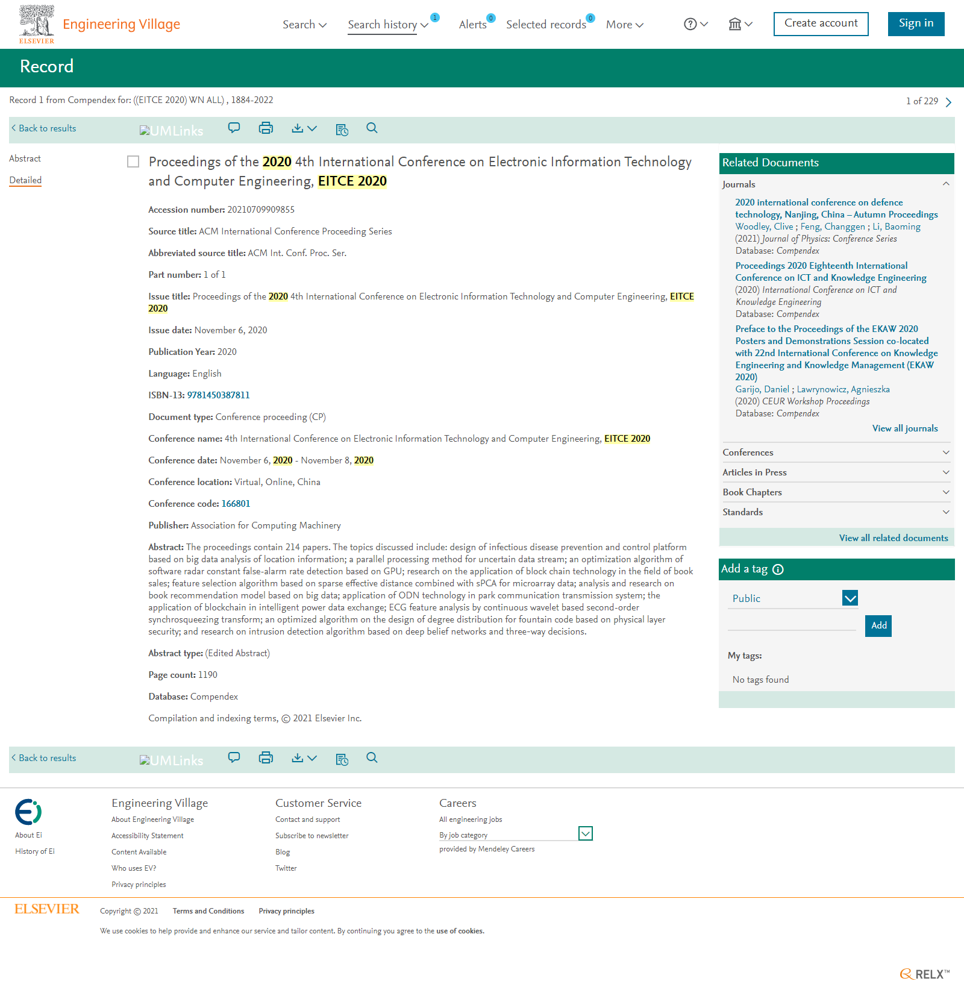Image resolution: width=964 pixels, height=984 pixels.
Task: Open the Search history dropdown
Action: click(x=388, y=25)
